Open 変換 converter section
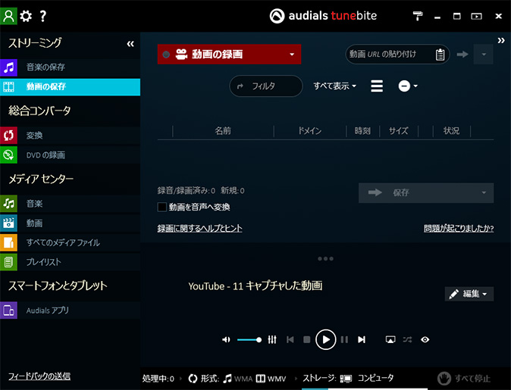This screenshot has width=511, height=390. click(70, 136)
